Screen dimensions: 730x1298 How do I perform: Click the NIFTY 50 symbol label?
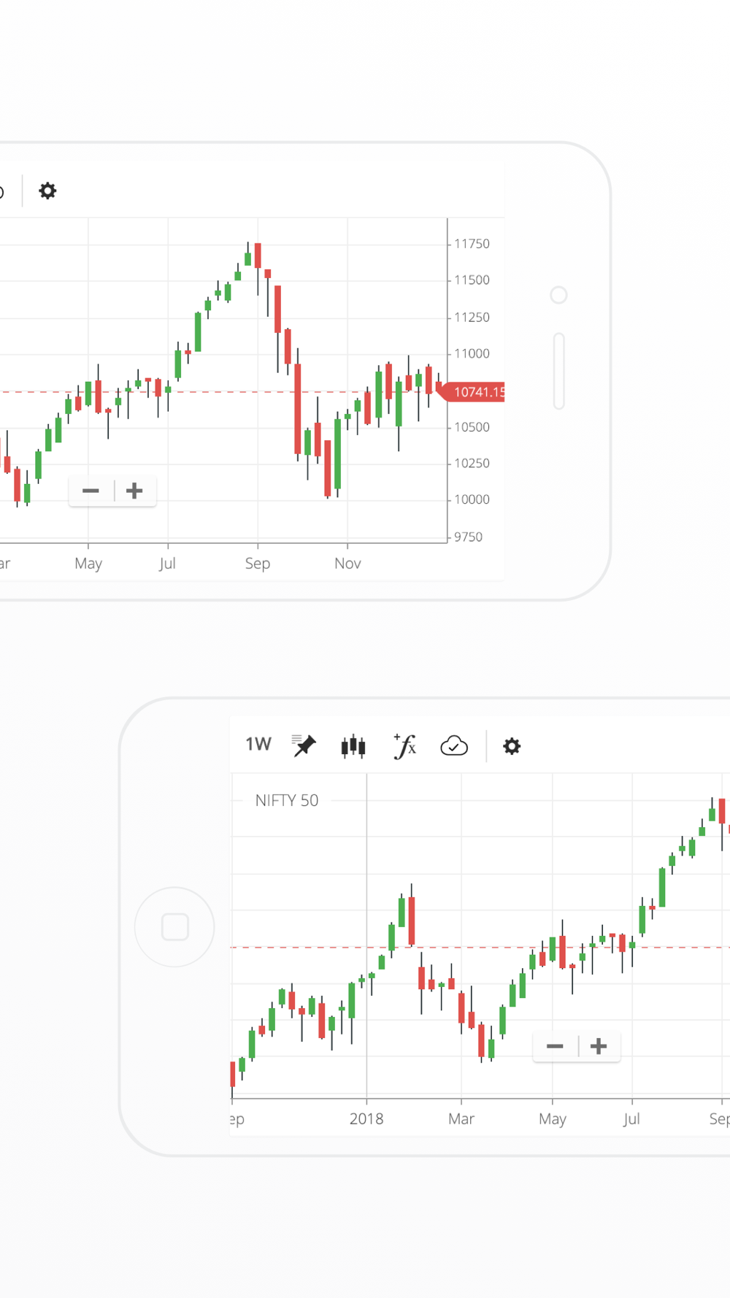(x=287, y=801)
